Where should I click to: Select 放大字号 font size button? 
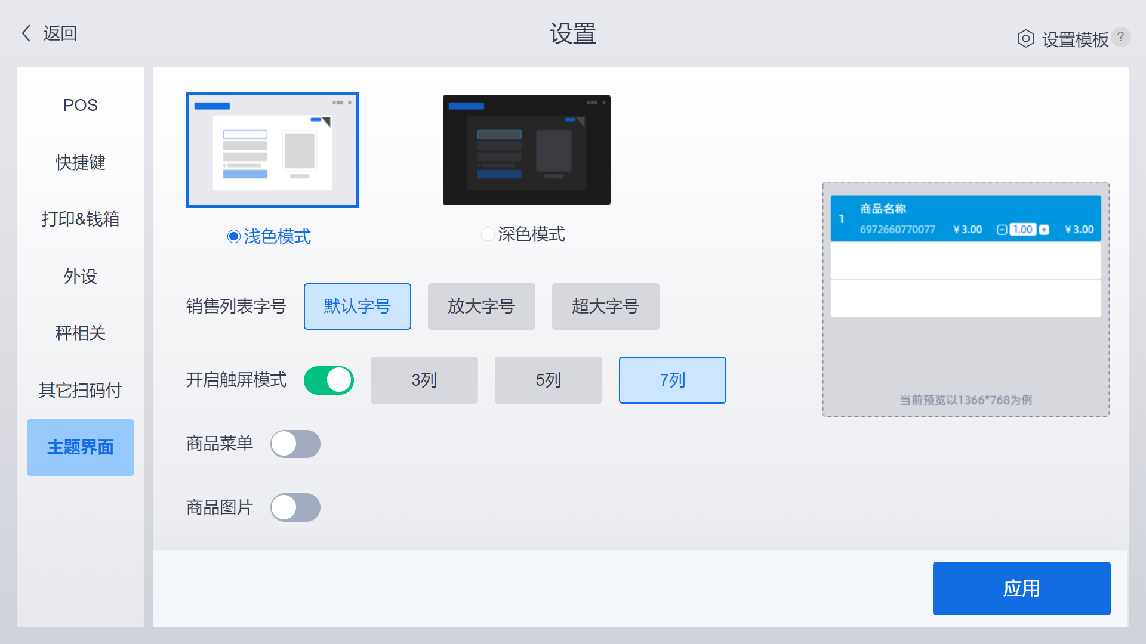click(481, 306)
